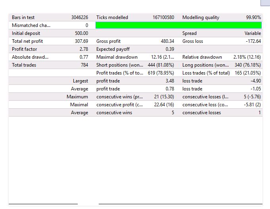Click the Gross profit 480.34 value
Viewport: 270px width, 209px height.
167,41
